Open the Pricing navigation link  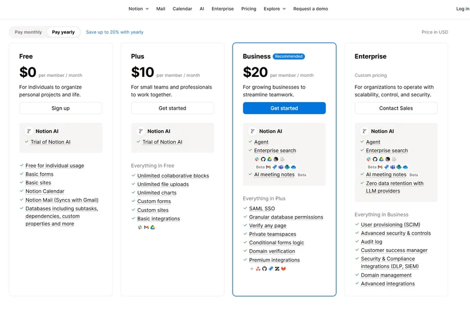pyautogui.click(x=249, y=9)
